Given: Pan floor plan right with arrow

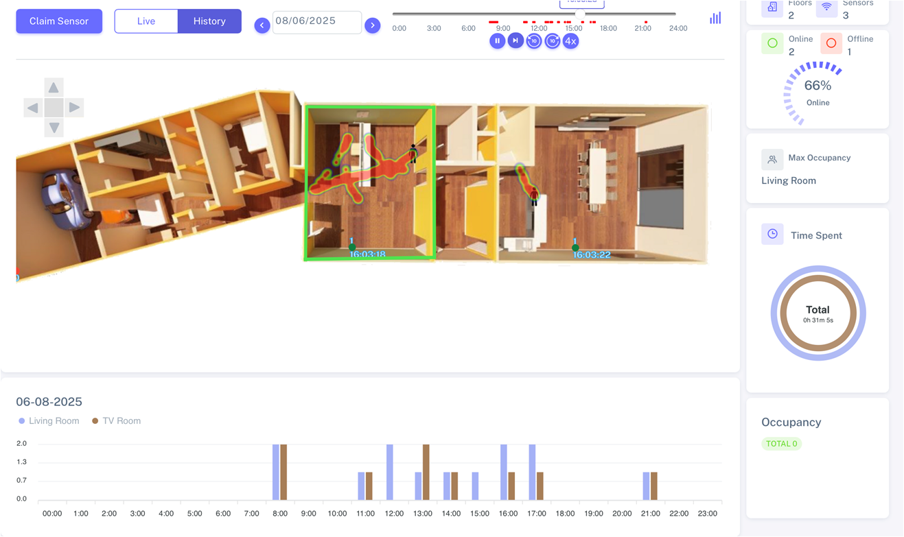Looking at the screenshot, I should click(74, 108).
